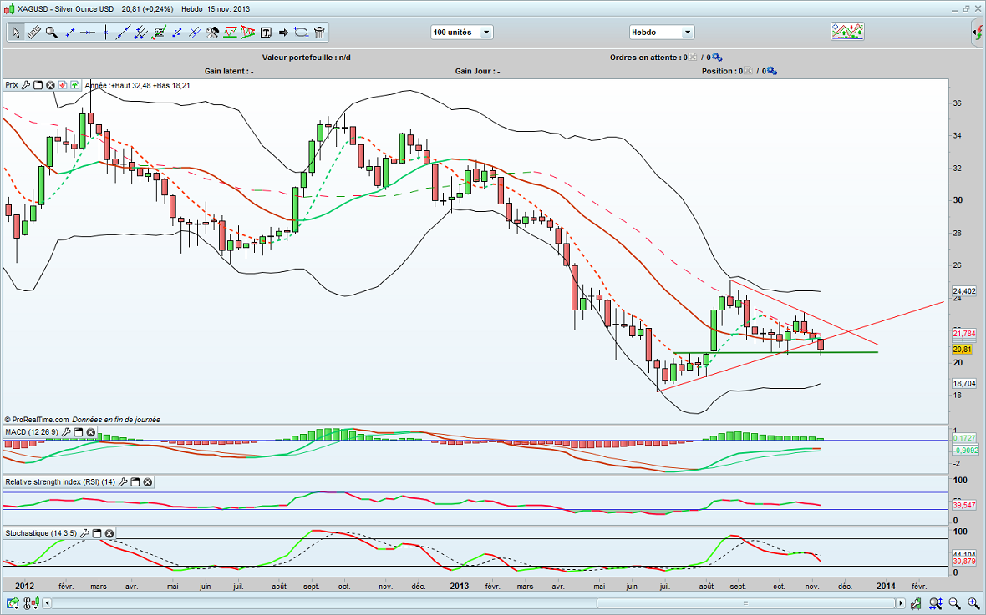Activate the magnifying glass zoom tool
986x615 pixels.
click(52, 33)
